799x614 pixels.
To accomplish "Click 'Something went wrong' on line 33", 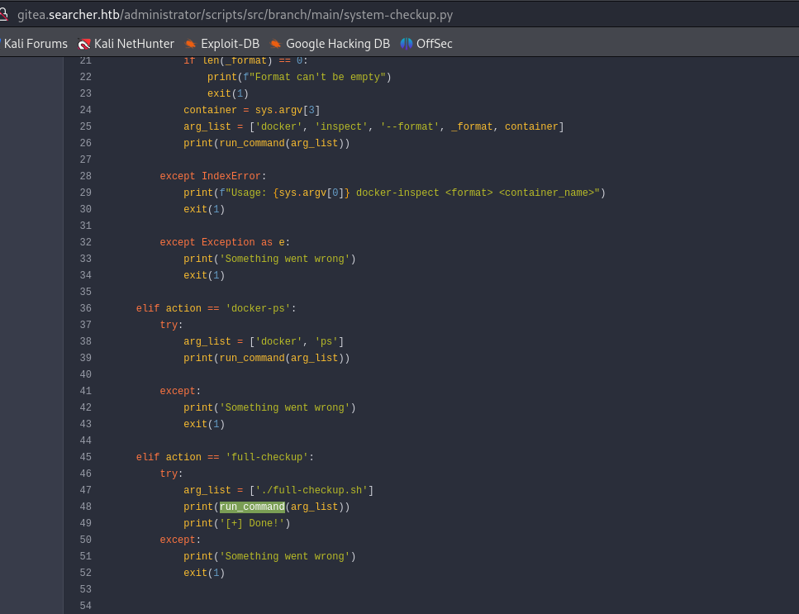I will coord(285,259).
